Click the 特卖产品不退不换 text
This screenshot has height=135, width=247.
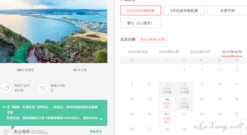22,88
